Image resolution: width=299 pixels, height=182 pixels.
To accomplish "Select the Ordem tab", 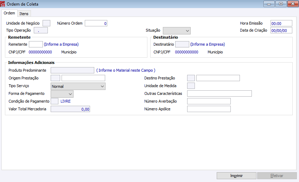I will click(9, 13).
